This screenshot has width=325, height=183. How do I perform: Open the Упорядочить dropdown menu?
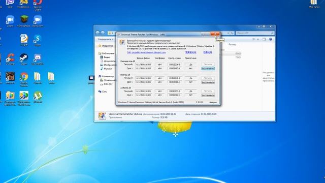pyautogui.click(x=106, y=39)
